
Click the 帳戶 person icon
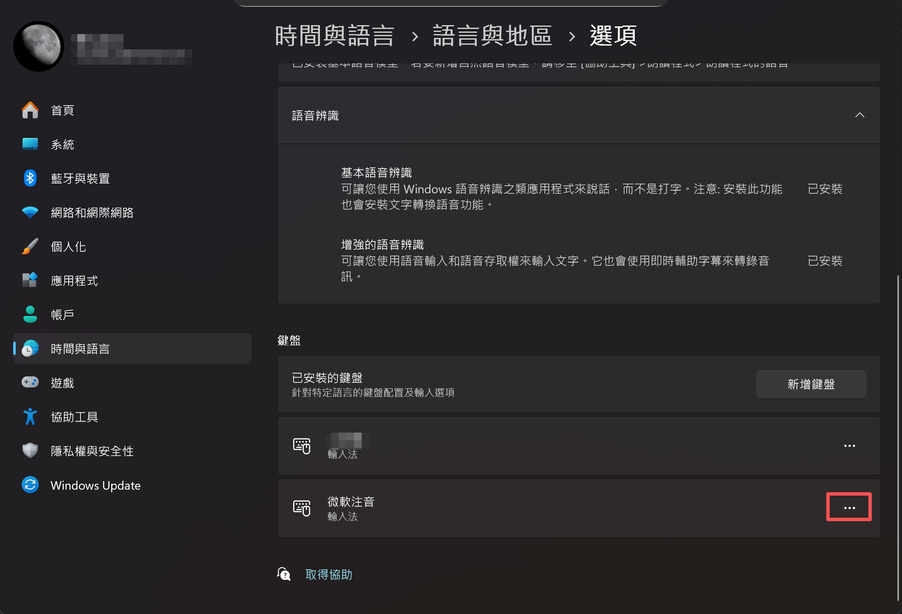coord(30,314)
